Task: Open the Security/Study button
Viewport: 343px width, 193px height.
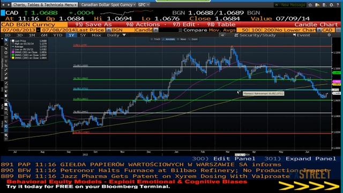Action: (x=255, y=35)
